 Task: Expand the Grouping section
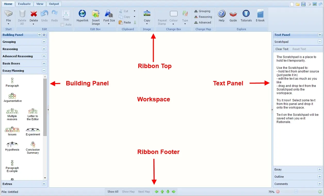click(x=44, y=42)
